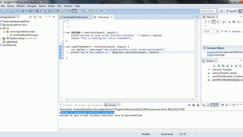Open the Navigate menu
243x137 pixels.
(32, 6)
